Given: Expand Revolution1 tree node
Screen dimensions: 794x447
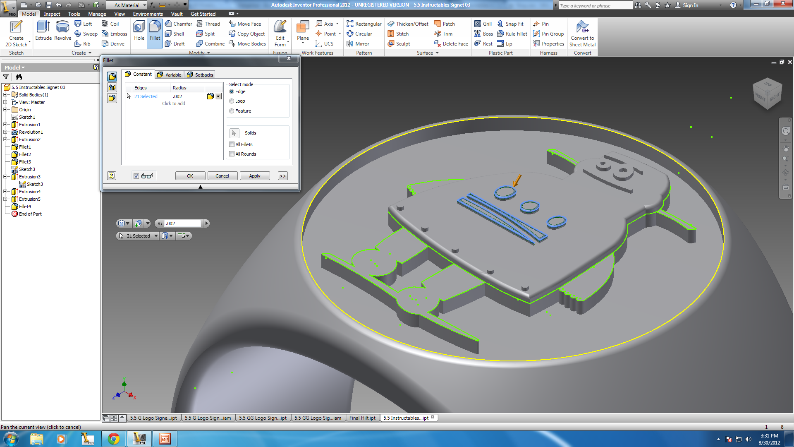Looking at the screenshot, I should 5,132.
